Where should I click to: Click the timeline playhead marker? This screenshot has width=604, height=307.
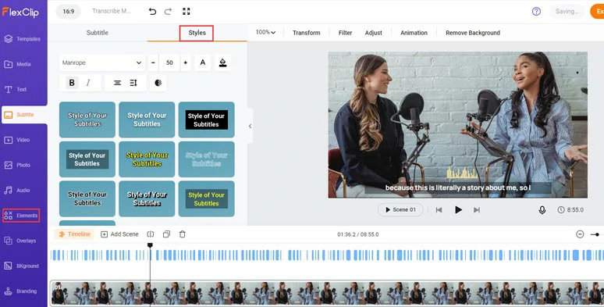tap(151, 245)
